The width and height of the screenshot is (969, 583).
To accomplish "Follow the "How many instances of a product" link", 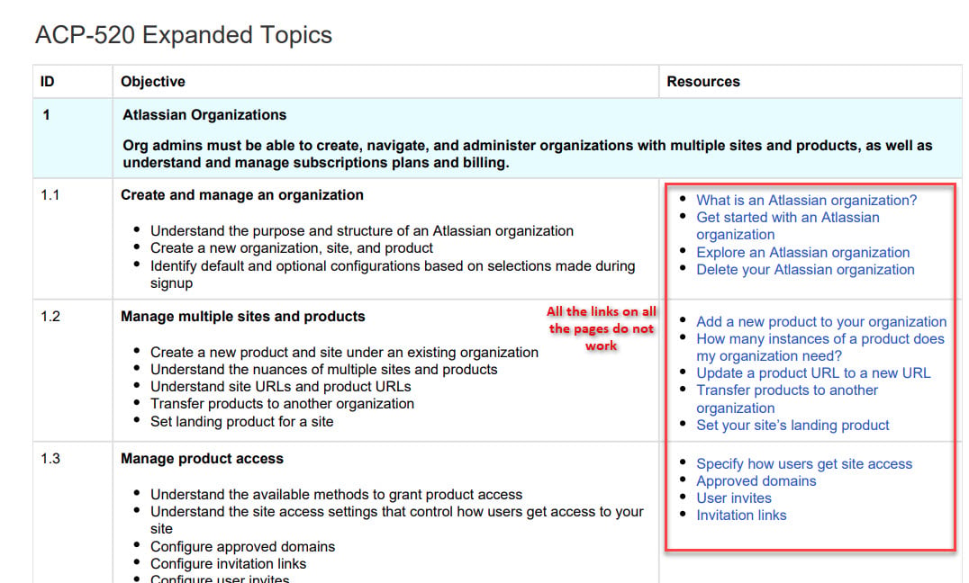I will coord(820,347).
